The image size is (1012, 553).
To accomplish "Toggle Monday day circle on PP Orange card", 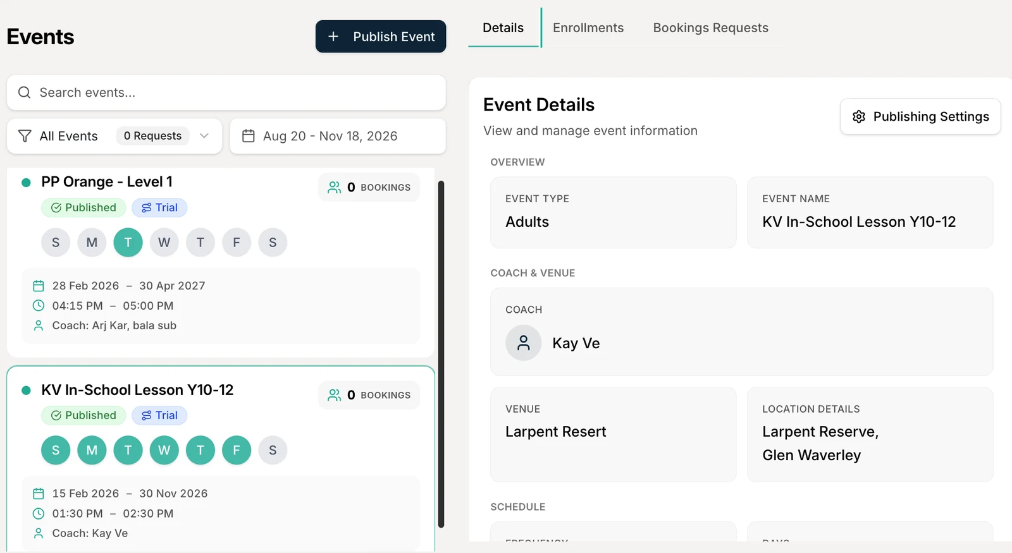I will [92, 243].
